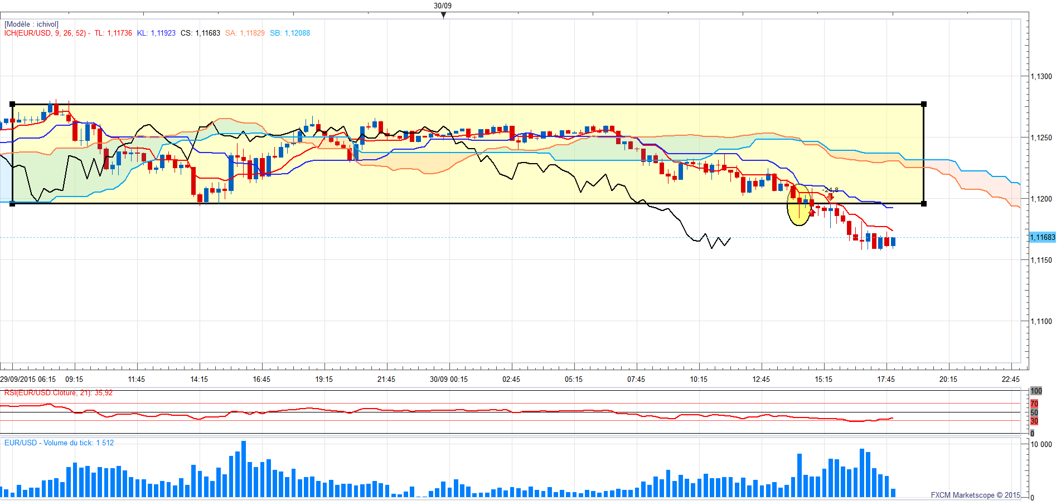Image resolution: width=1061 pixels, height=501 pixels.
Task: Select the SB: 1,12088 legend value
Action: click(x=290, y=33)
